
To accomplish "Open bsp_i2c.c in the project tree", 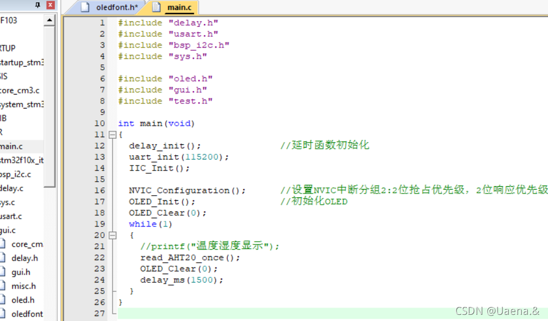I will click(15, 174).
